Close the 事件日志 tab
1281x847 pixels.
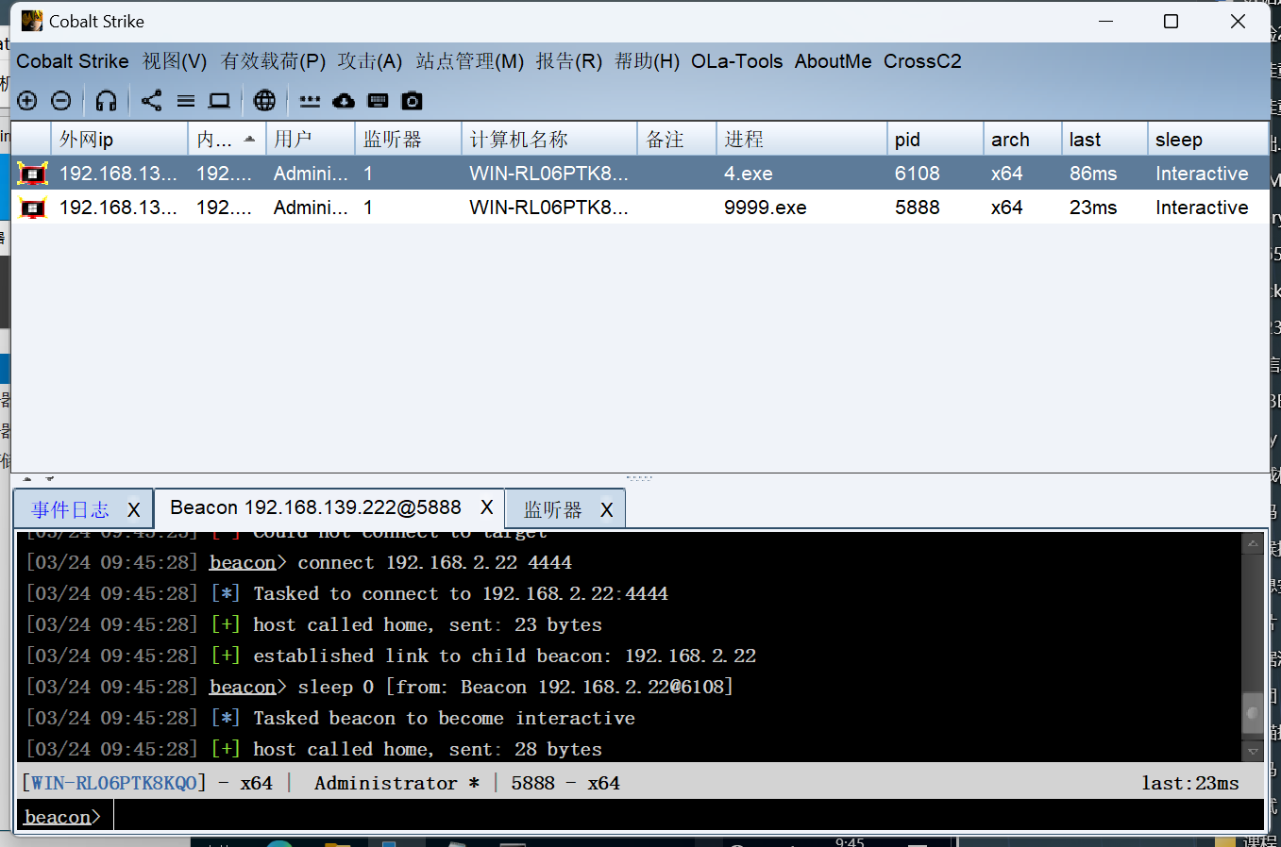tap(134, 510)
